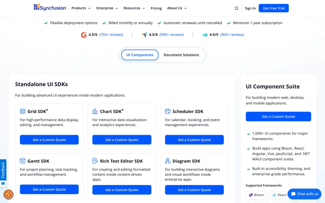Image resolution: width=325 pixels, height=203 pixels.
Task: Select the UI Components tab
Action: coord(140,55)
